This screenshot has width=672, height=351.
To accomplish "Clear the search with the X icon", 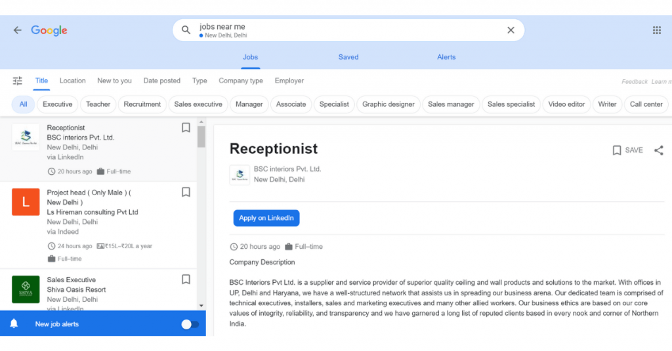I will pyautogui.click(x=511, y=30).
